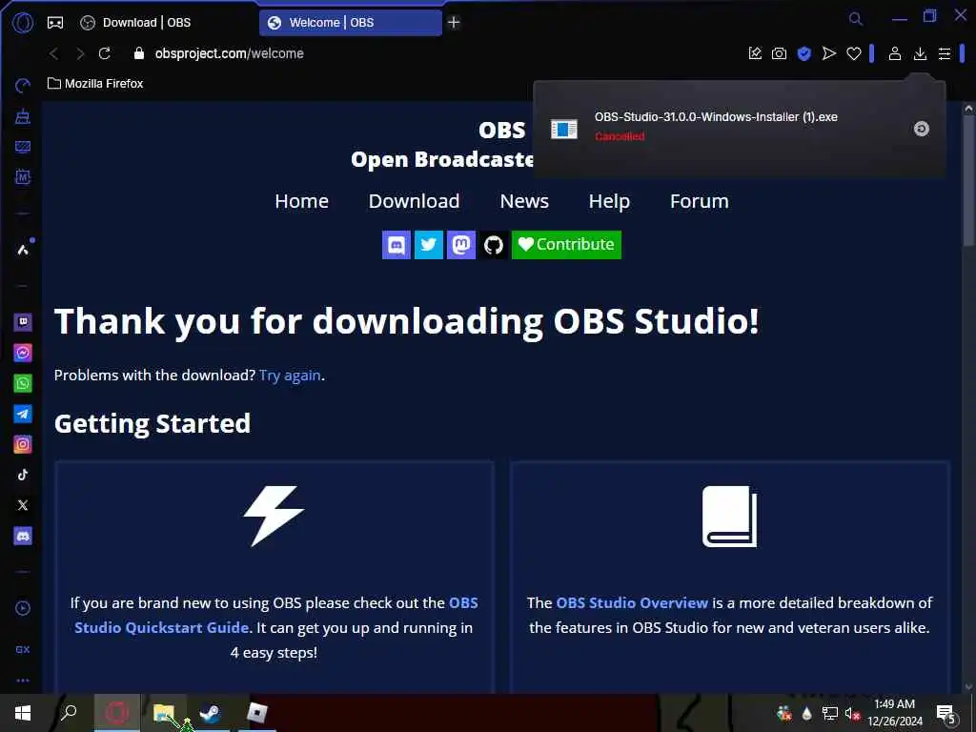Open WhatsApp in the sidebar
Image resolution: width=976 pixels, height=732 pixels.
23,383
